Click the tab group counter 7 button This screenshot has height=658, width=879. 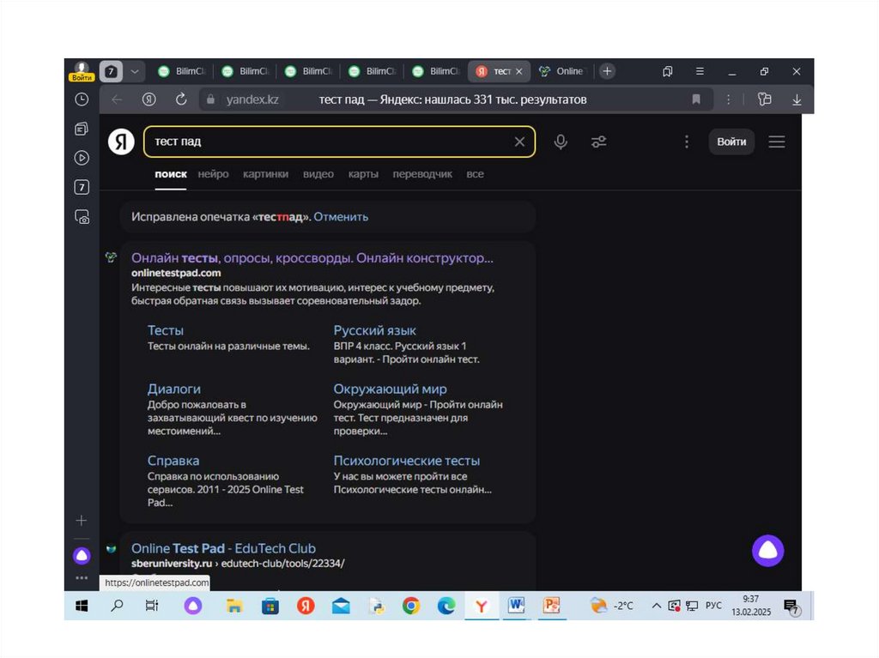(111, 71)
